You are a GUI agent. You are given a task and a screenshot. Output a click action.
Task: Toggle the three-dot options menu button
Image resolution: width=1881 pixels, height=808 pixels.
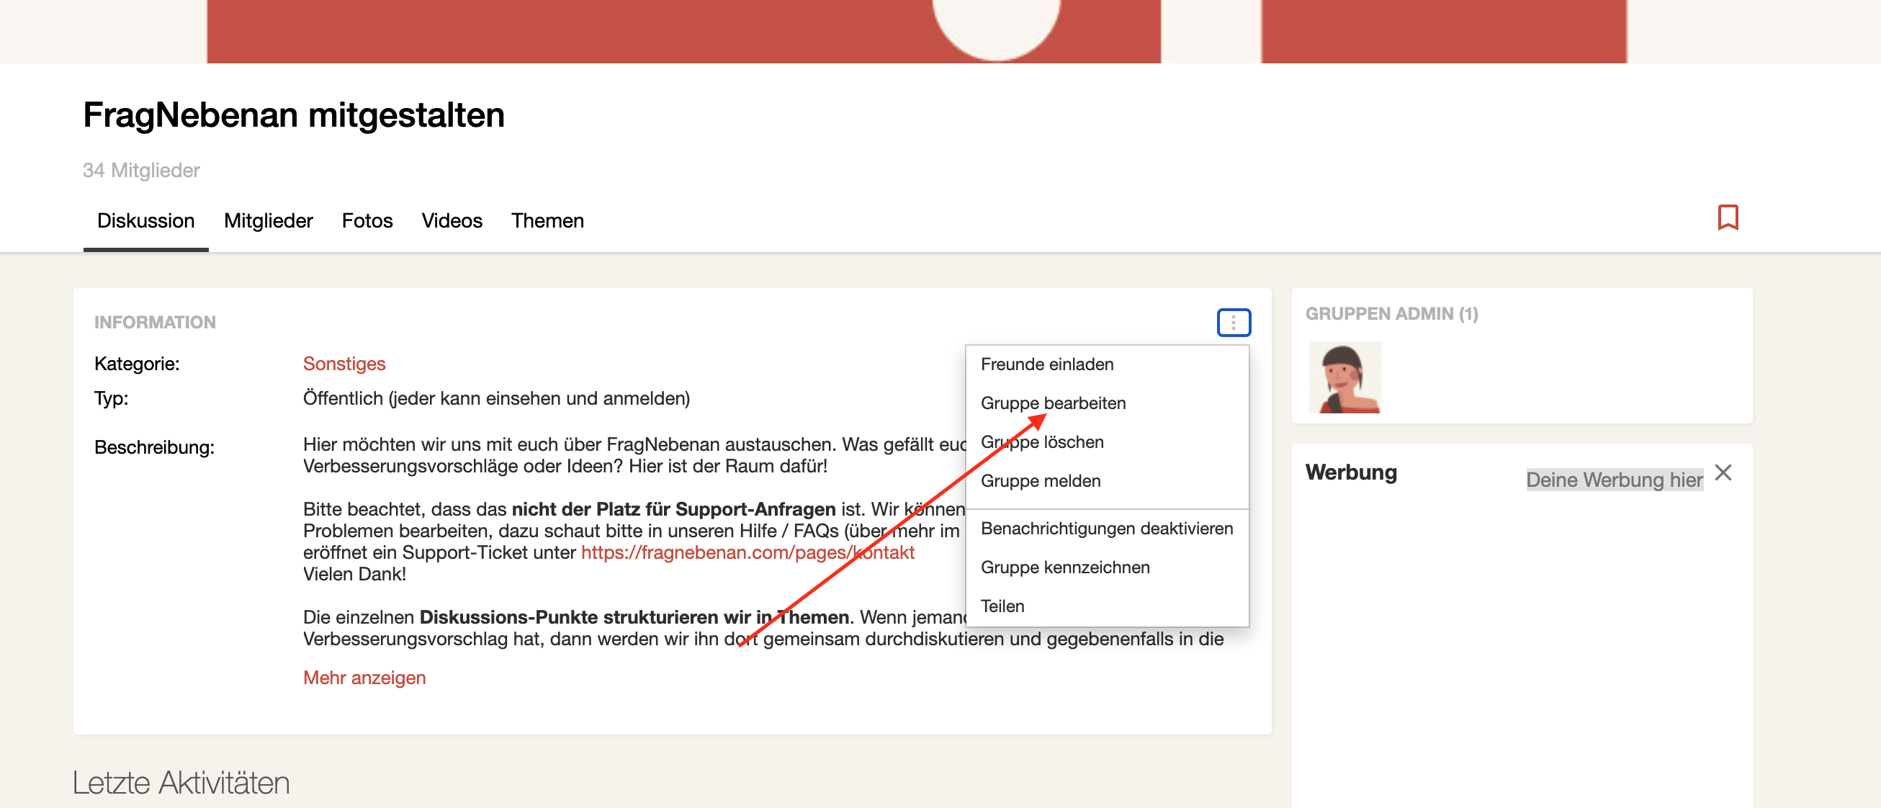pyautogui.click(x=1233, y=323)
